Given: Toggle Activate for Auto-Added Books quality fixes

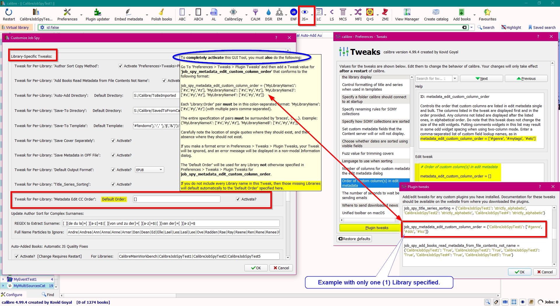Looking at the screenshot, I should click(x=17, y=256).
